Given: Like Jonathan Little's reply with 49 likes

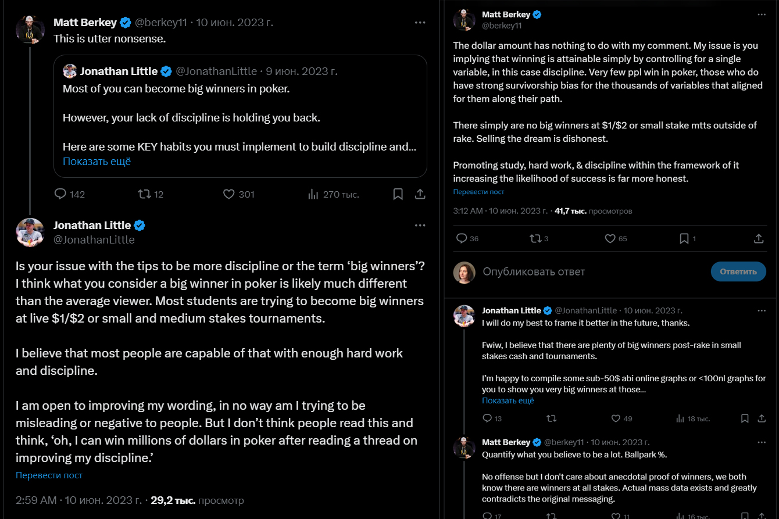Looking at the screenshot, I should pos(616,418).
